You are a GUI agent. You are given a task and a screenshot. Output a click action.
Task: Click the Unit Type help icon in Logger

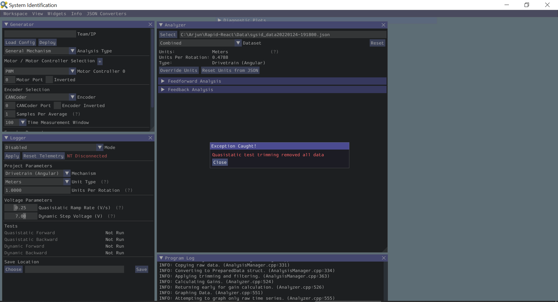105,182
